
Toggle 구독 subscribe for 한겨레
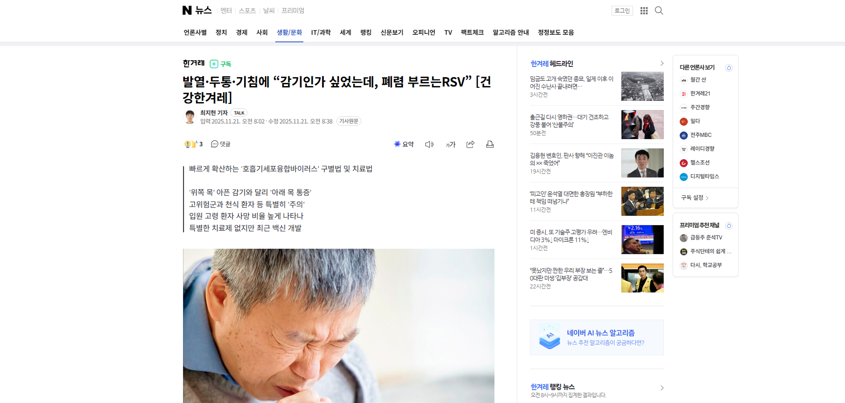coord(220,64)
